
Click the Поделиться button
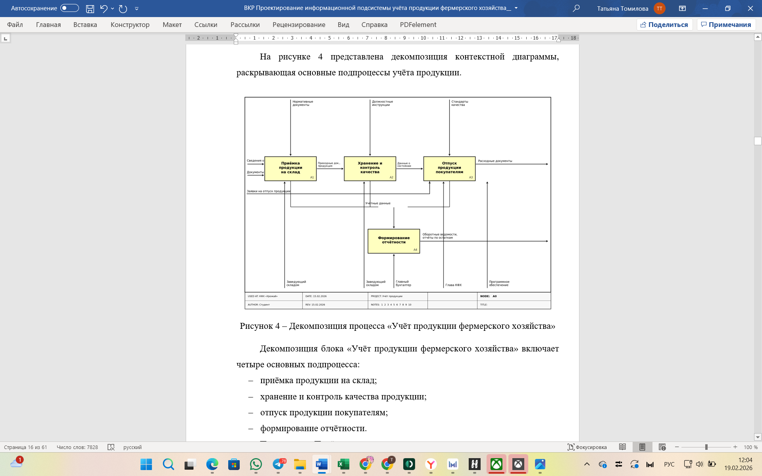(664, 25)
